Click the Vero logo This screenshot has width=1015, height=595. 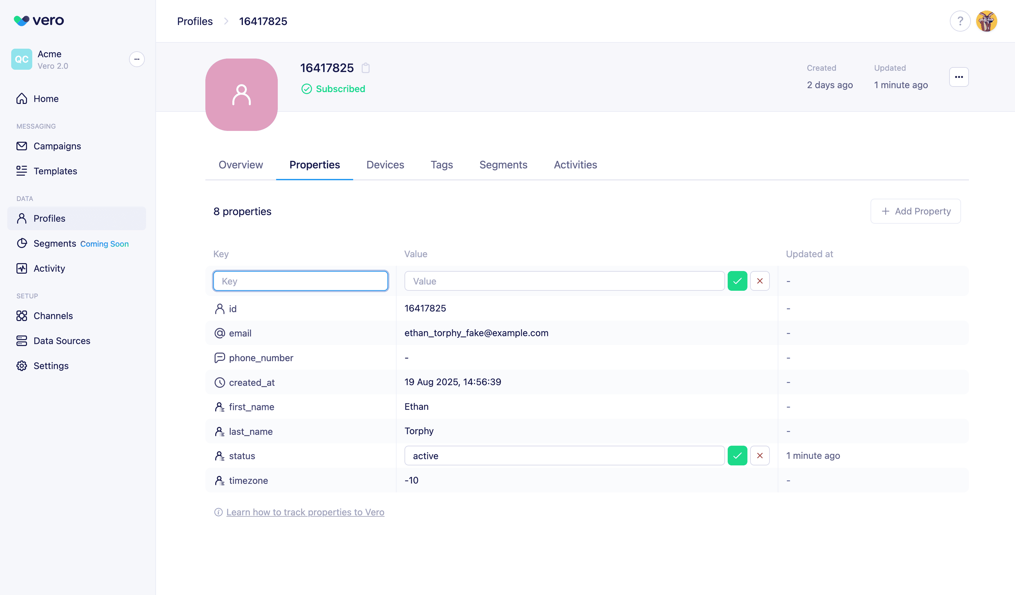tap(39, 20)
